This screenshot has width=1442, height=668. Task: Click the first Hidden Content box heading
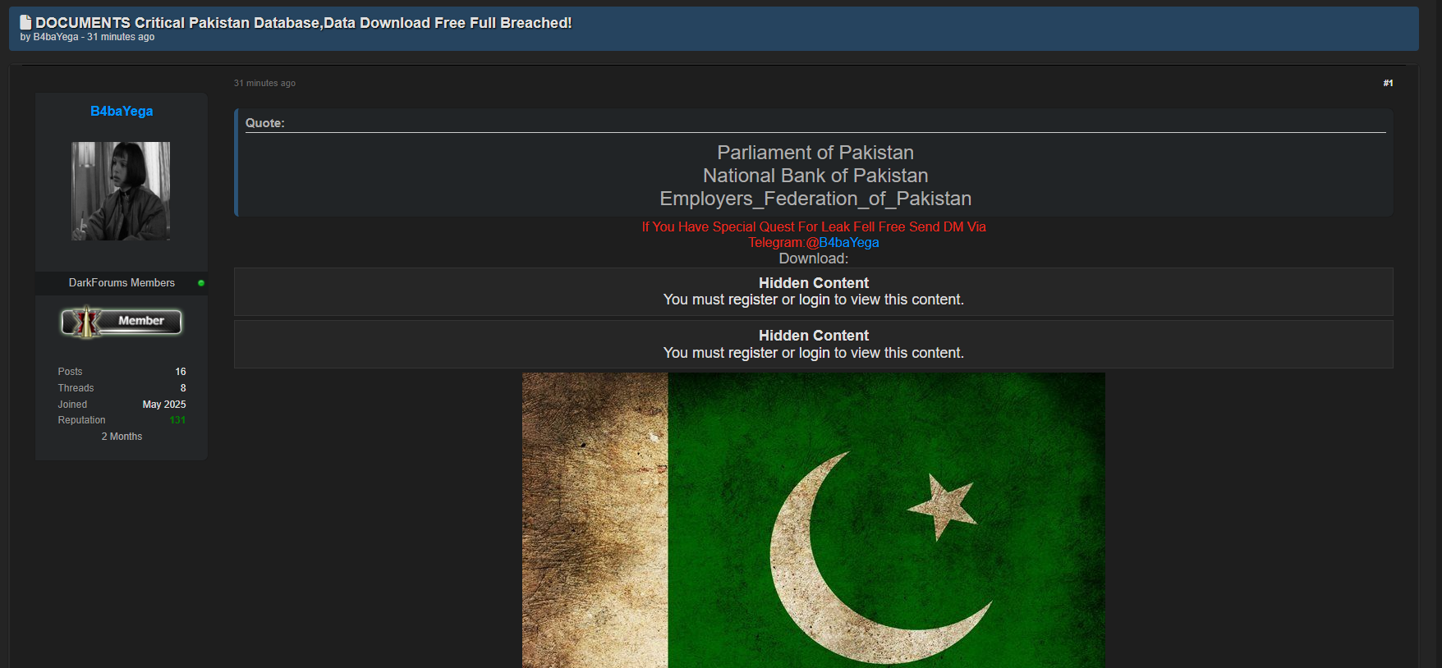(x=814, y=283)
